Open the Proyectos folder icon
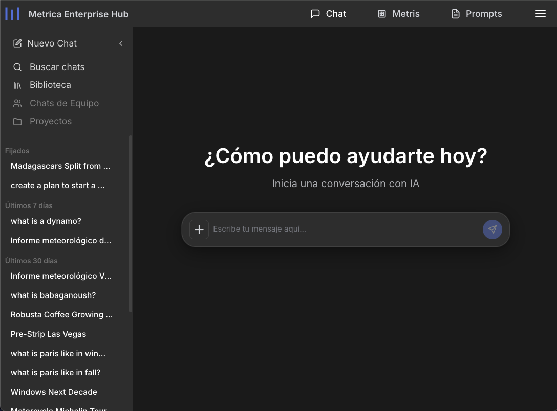557x411 pixels. coord(17,121)
